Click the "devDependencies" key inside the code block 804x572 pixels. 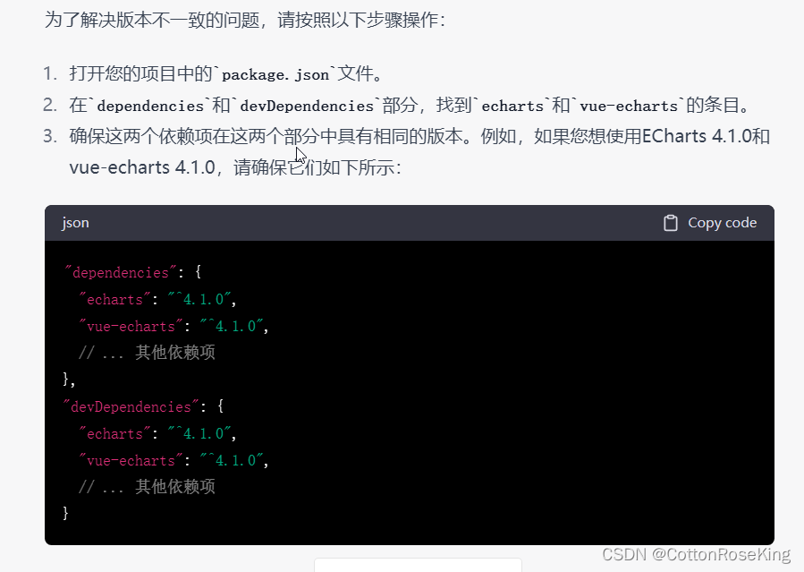pos(129,406)
